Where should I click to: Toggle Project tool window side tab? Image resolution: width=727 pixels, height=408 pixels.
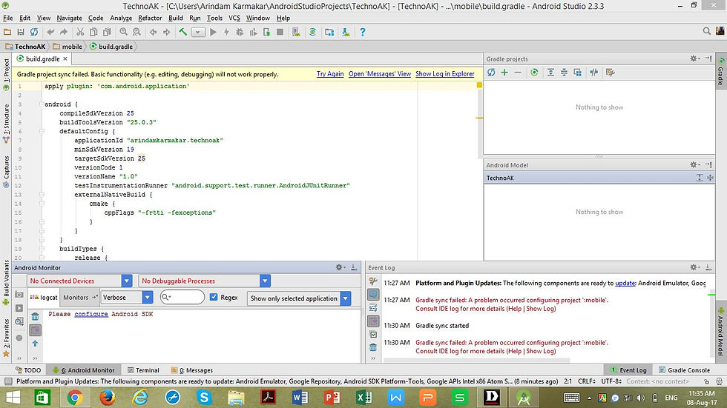(x=6, y=74)
